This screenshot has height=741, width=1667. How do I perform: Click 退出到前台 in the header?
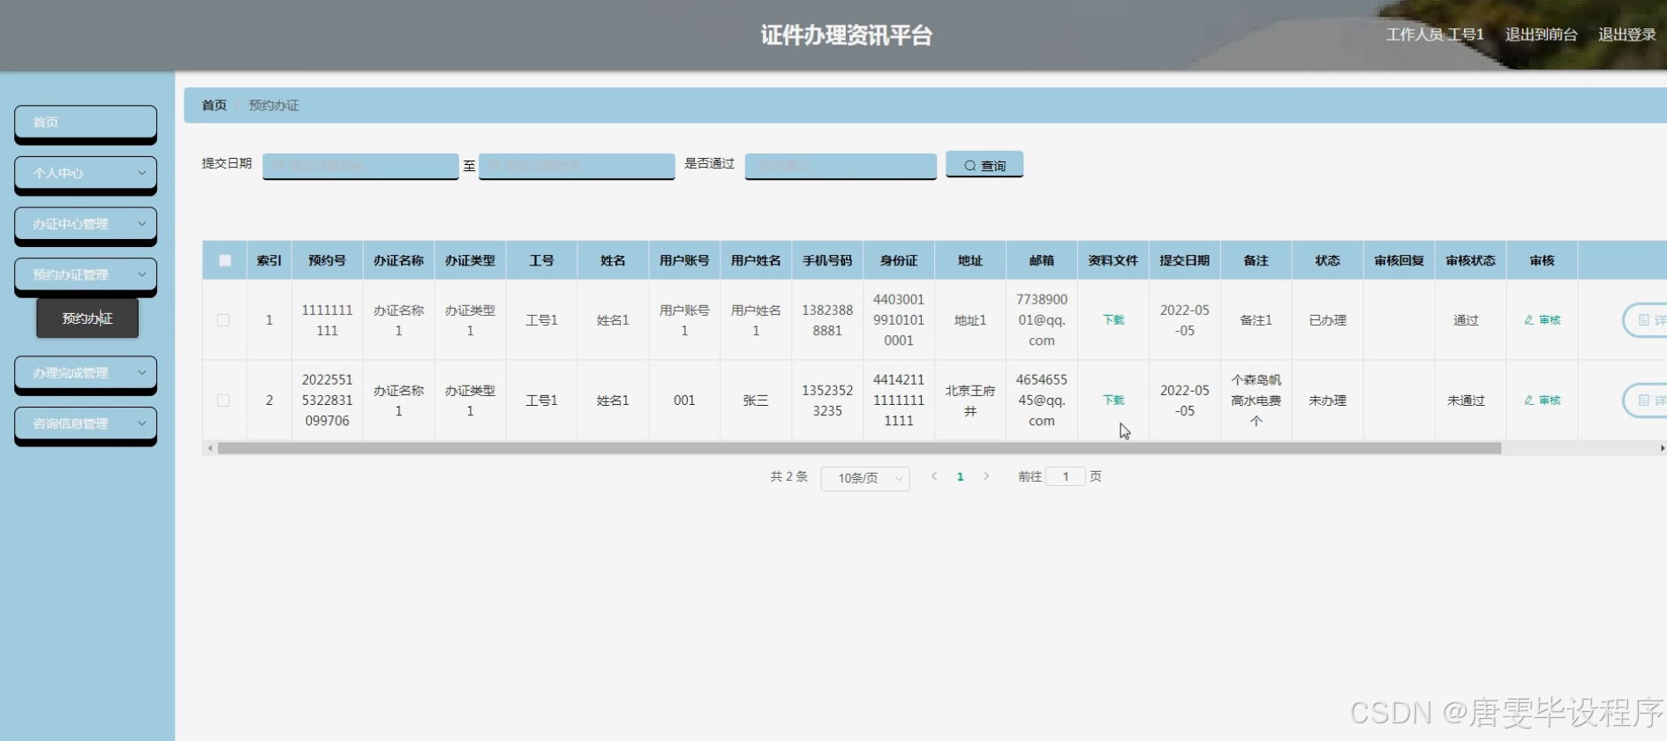coord(1541,34)
